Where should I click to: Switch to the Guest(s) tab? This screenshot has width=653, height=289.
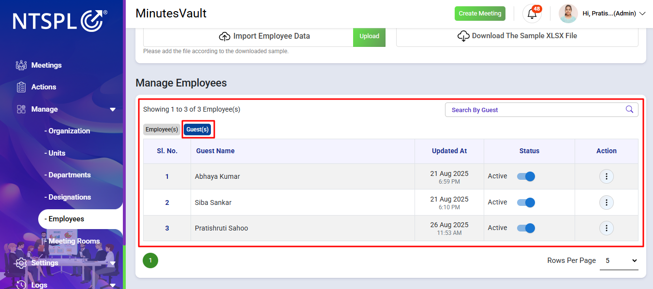pos(197,130)
